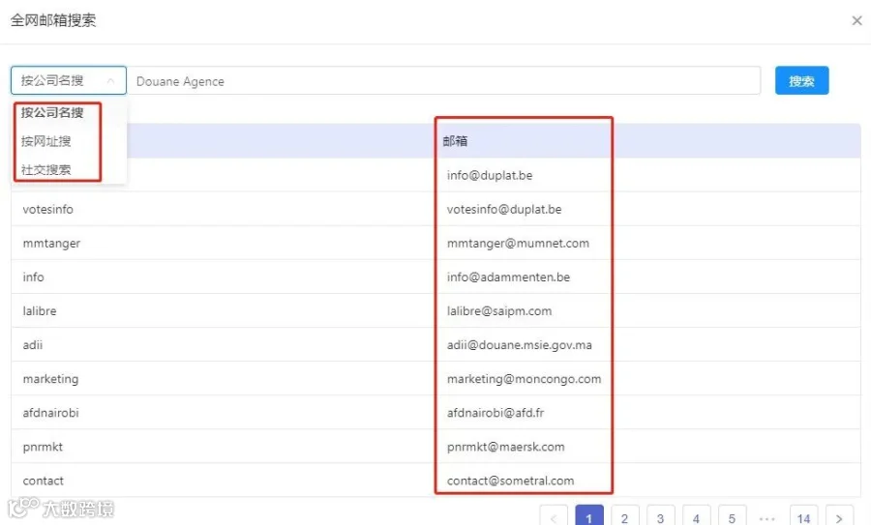871x525 pixels.
Task: Go to page 3 of results
Action: (x=660, y=517)
